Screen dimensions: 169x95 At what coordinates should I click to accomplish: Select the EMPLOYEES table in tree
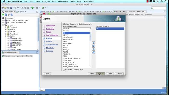[x=16, y=43]
